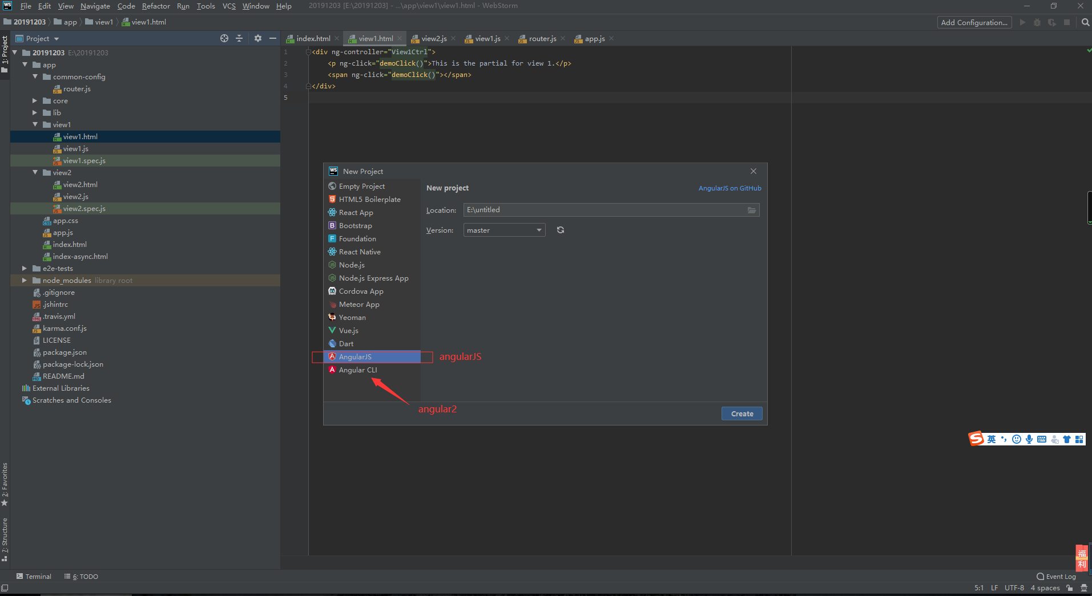1092x596 pixels.
Task: Click the locate-in-project target icon
Action: (224, 38)
